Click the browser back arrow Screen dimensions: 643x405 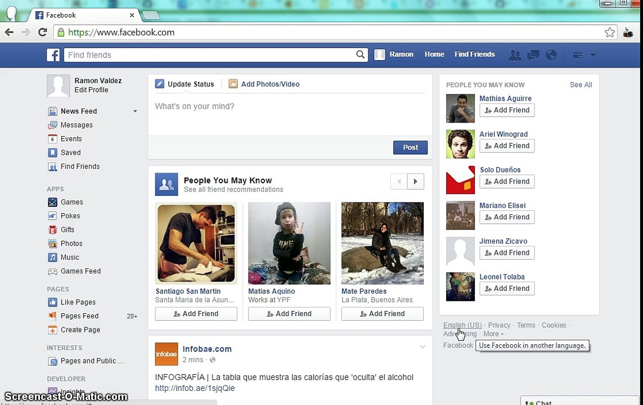9,32
